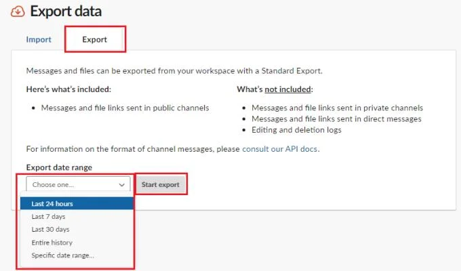461x271 pixels.
Task: Click the Standard Export description sentence
Action: (174, 71)
